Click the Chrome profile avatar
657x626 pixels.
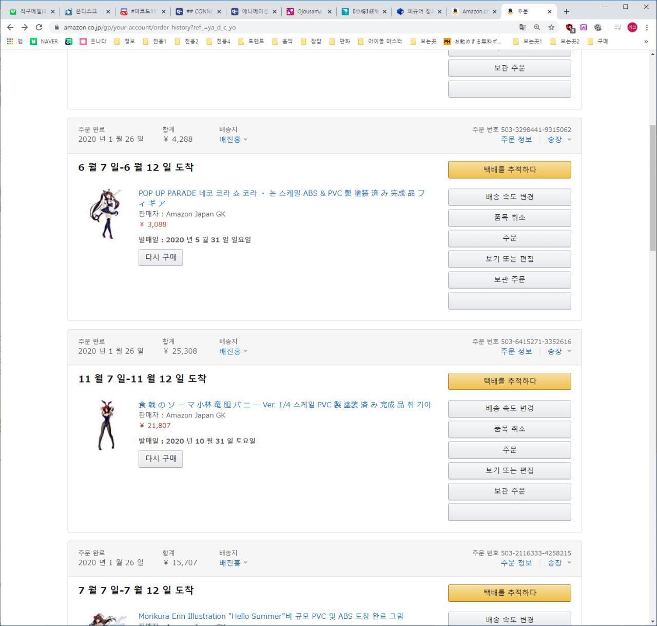pyautogui.click(x=632, y=27)
